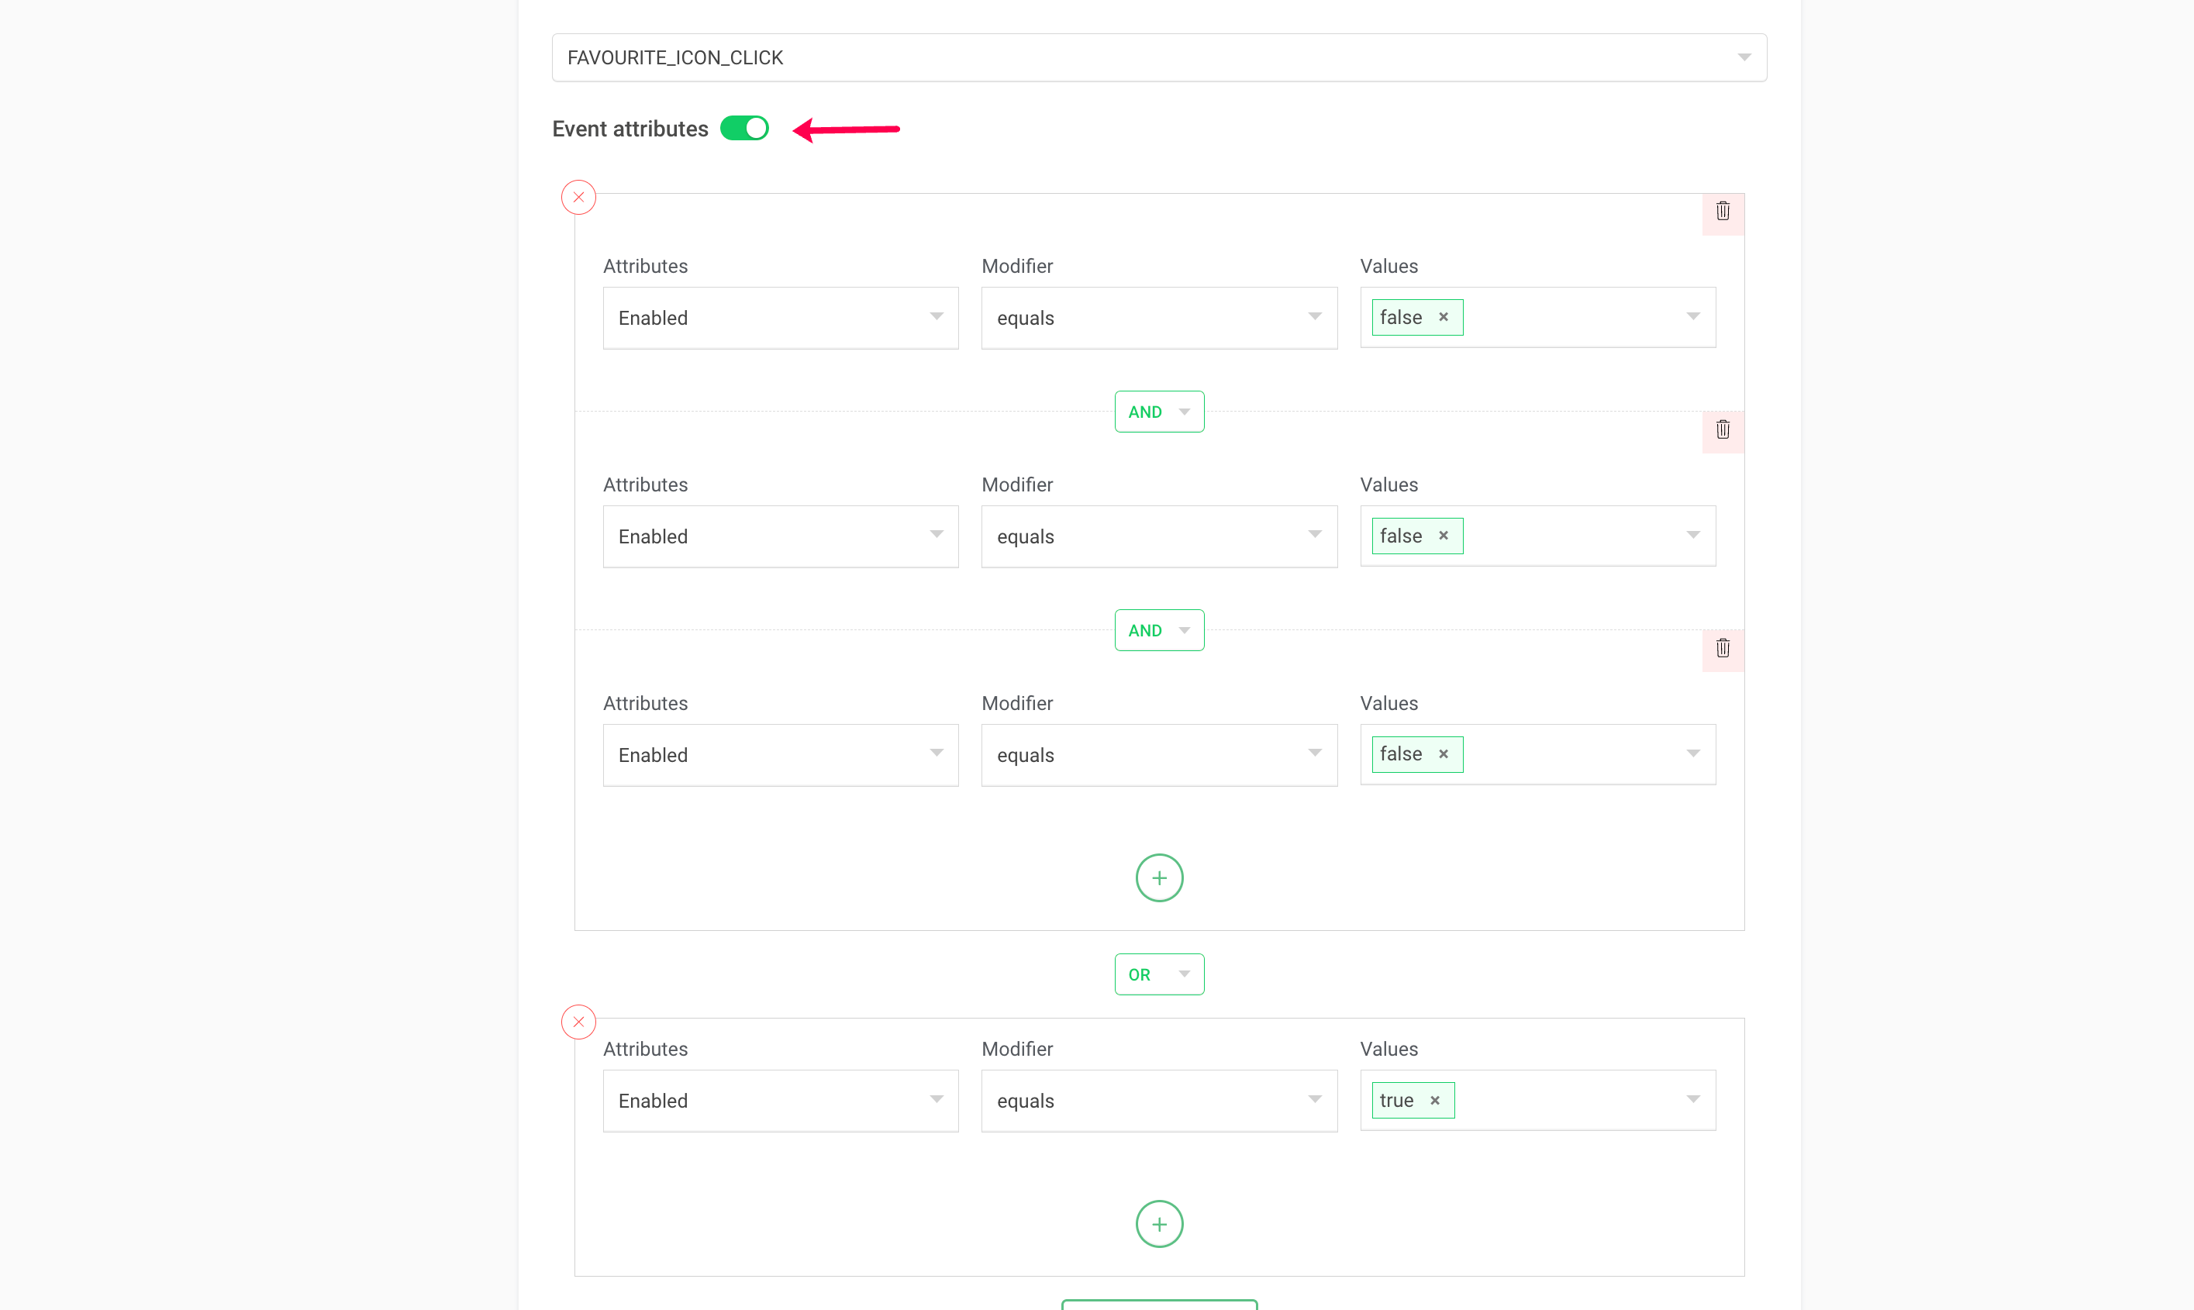Viewport: 2194px width, 1310px height.
Task: Add condition using plus in first group
Action: 1158,877
